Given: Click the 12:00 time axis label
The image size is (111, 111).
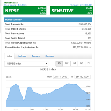Looking at the screenshot, I should tap(31, 110).
